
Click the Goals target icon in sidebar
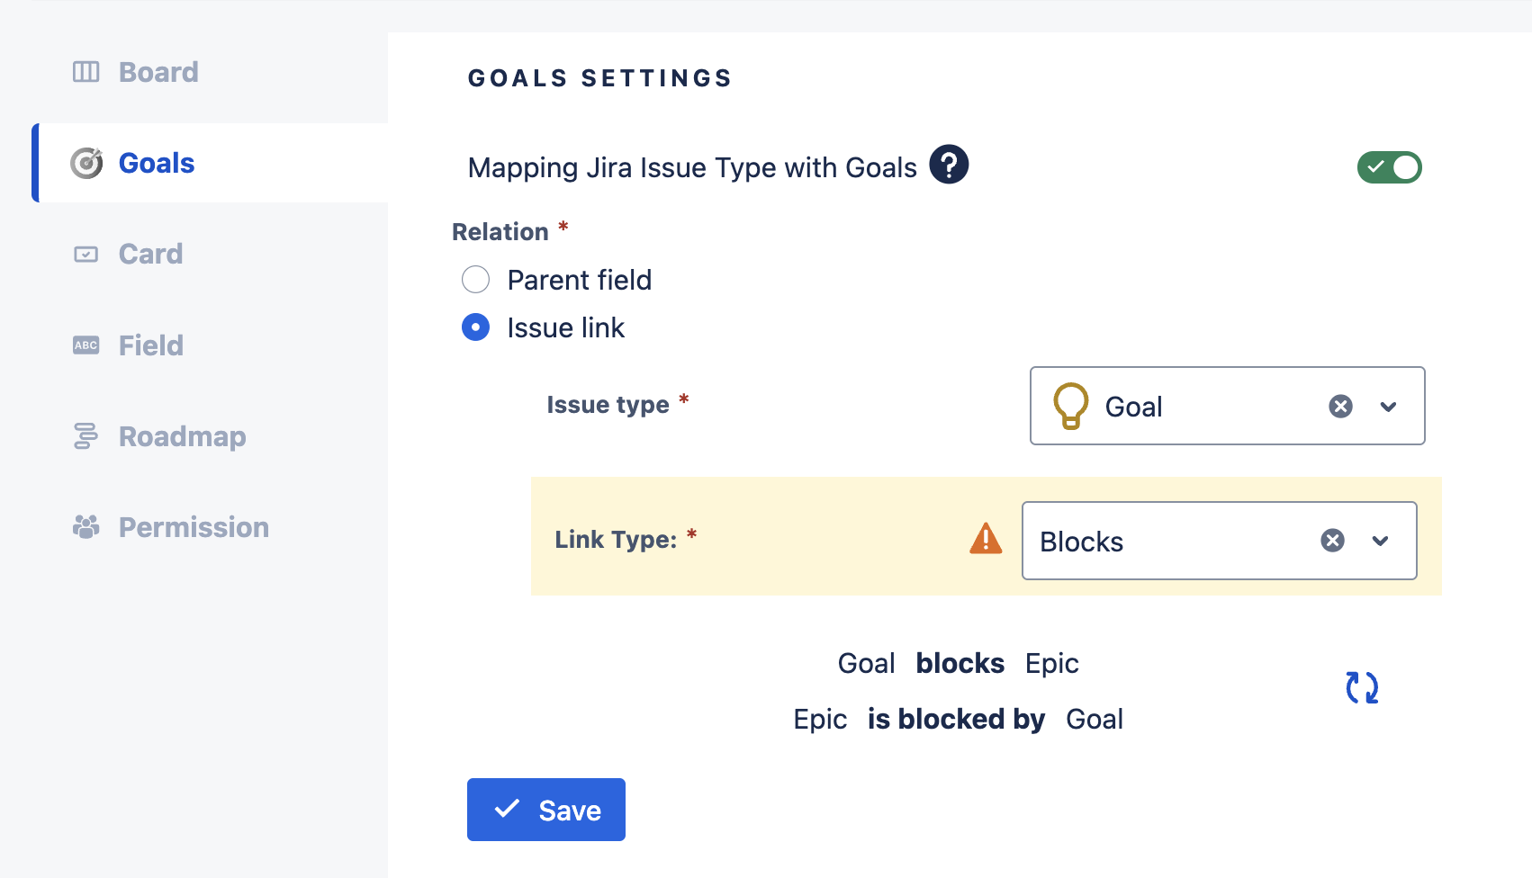(x=86, y=163)
